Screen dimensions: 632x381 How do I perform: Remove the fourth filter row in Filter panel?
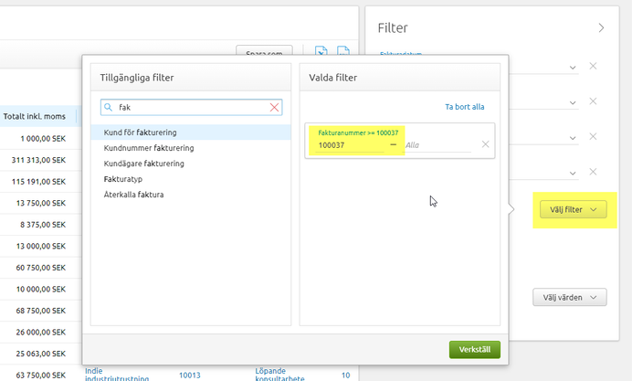click(593, 172)
